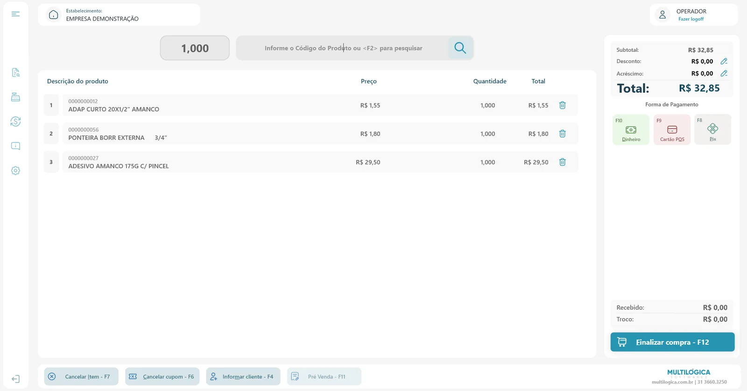Click the exit icon in the sidebar
This screenshot has height=391, width=747.
[15, 379]
